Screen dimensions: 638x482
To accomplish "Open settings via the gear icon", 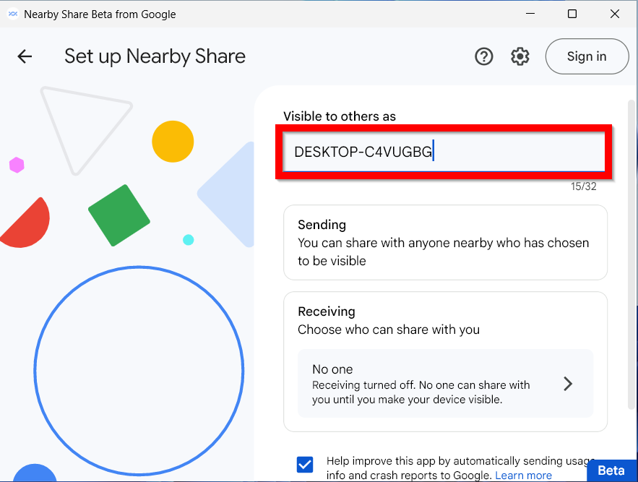I will click(520, 56).
